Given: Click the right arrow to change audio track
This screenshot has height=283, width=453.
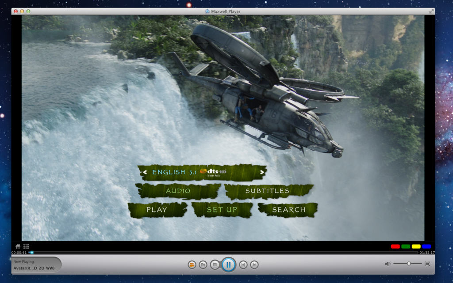Looking at the screenshot, I should coord(262,173).
